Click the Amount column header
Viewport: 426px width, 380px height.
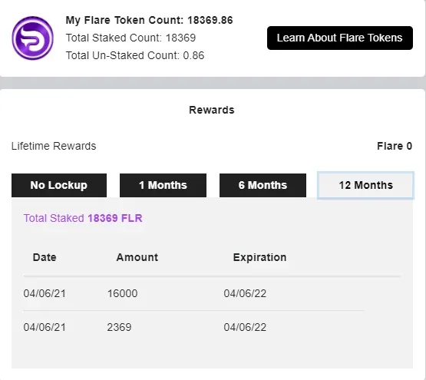(137, 257)
